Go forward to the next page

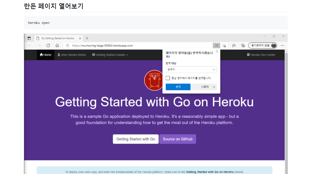coord(39,46)
